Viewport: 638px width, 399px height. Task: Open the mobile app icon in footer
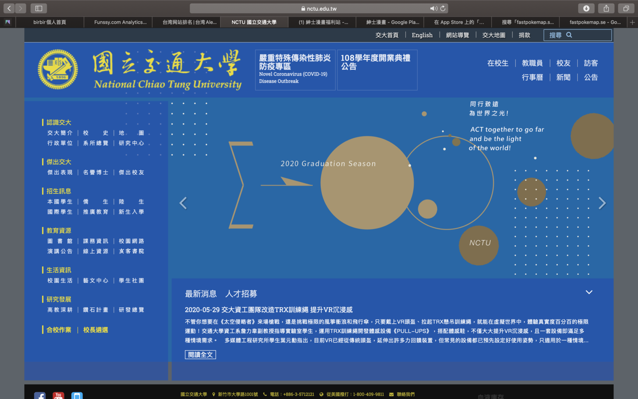[x=77, y=396]
